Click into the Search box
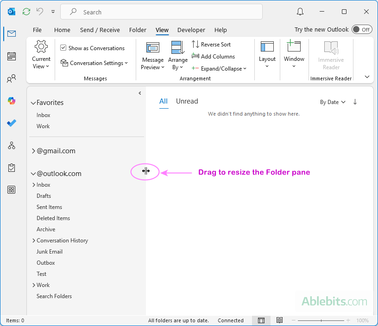The width and height of the screenshot is (378, 326). (161, 12)
